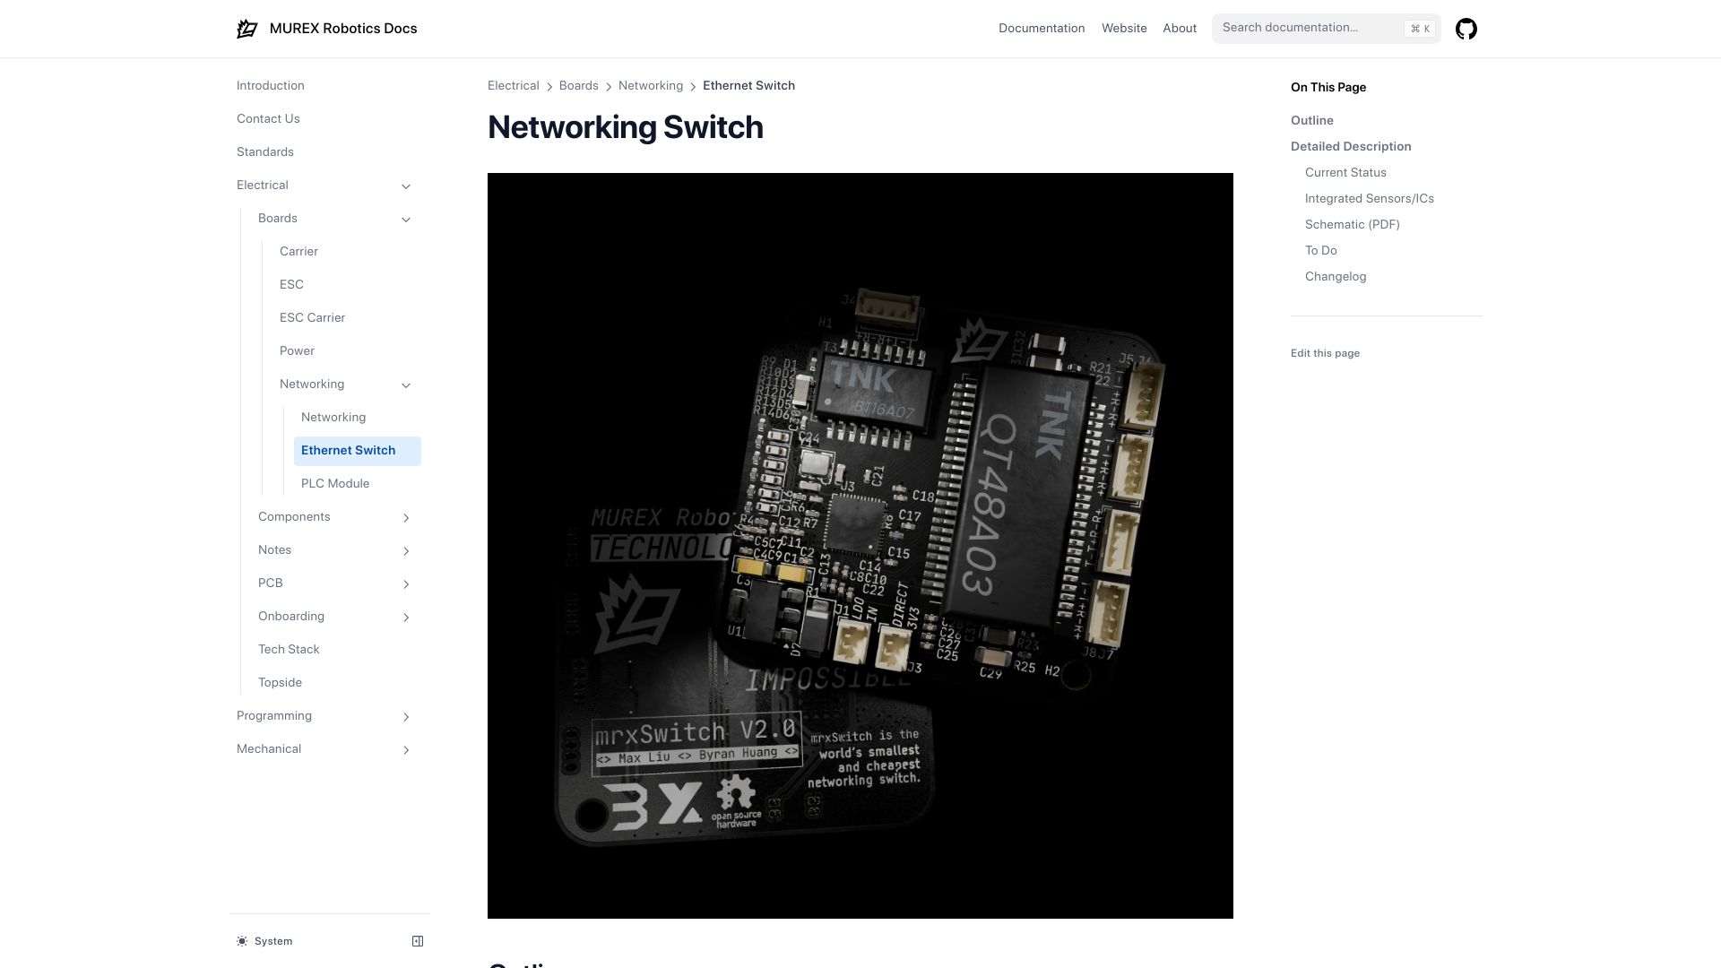Screen dimensions: 1721x968
Task: Click the Networking breadcrumb
Action: [x=651, y=86]
